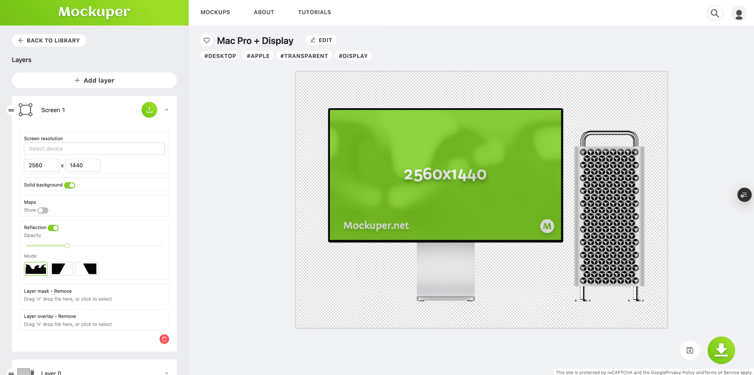Open the Select device dropdown
754x375 pixels.
point(94,149)
